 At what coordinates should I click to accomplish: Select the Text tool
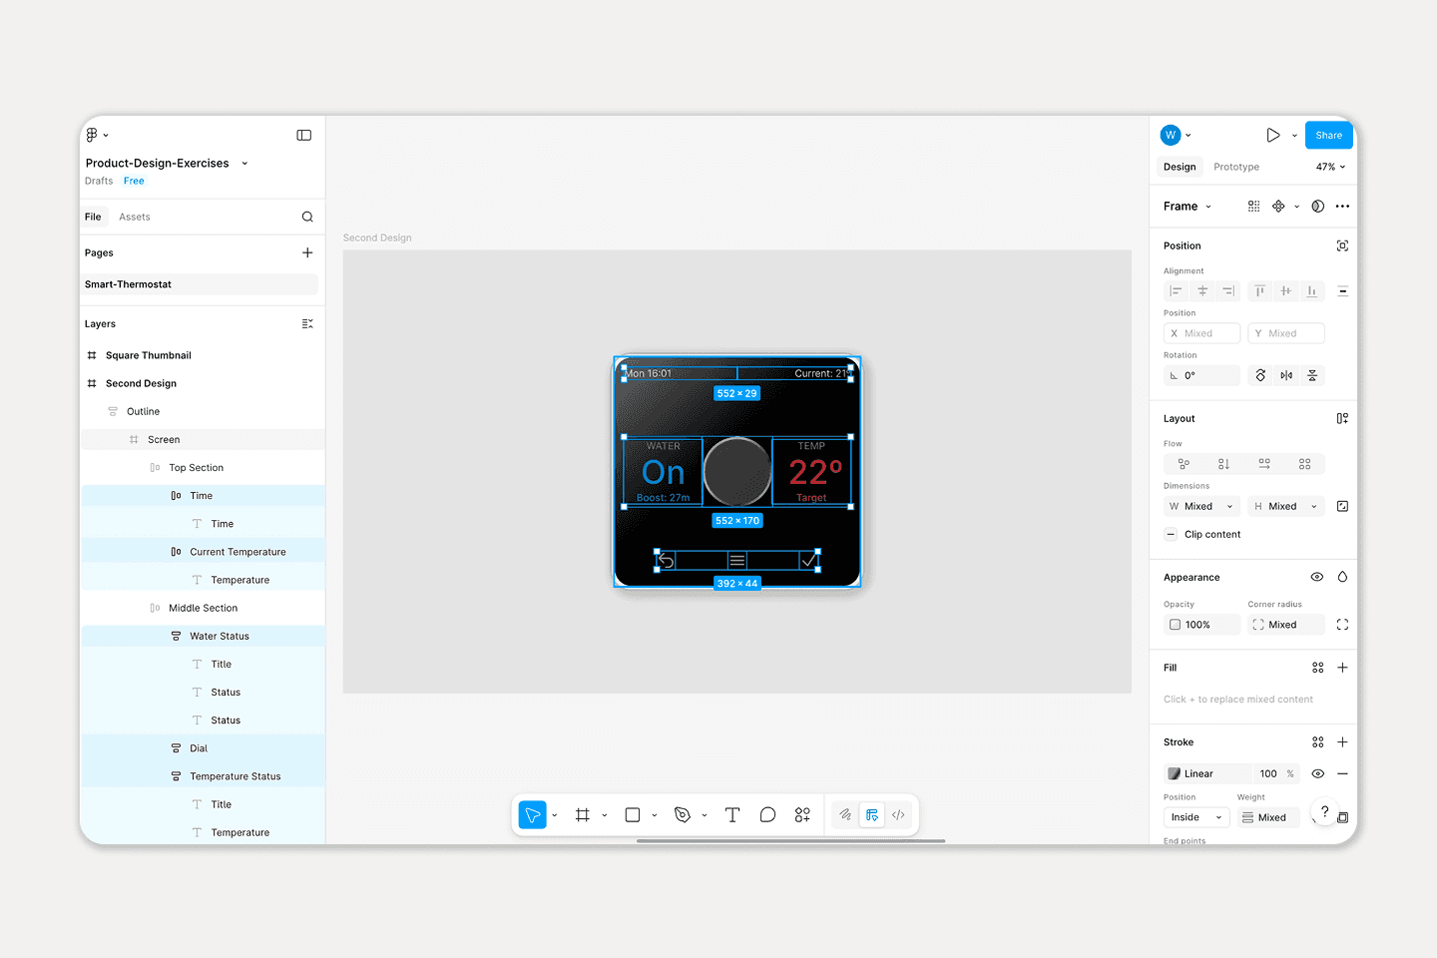[732, 815]
